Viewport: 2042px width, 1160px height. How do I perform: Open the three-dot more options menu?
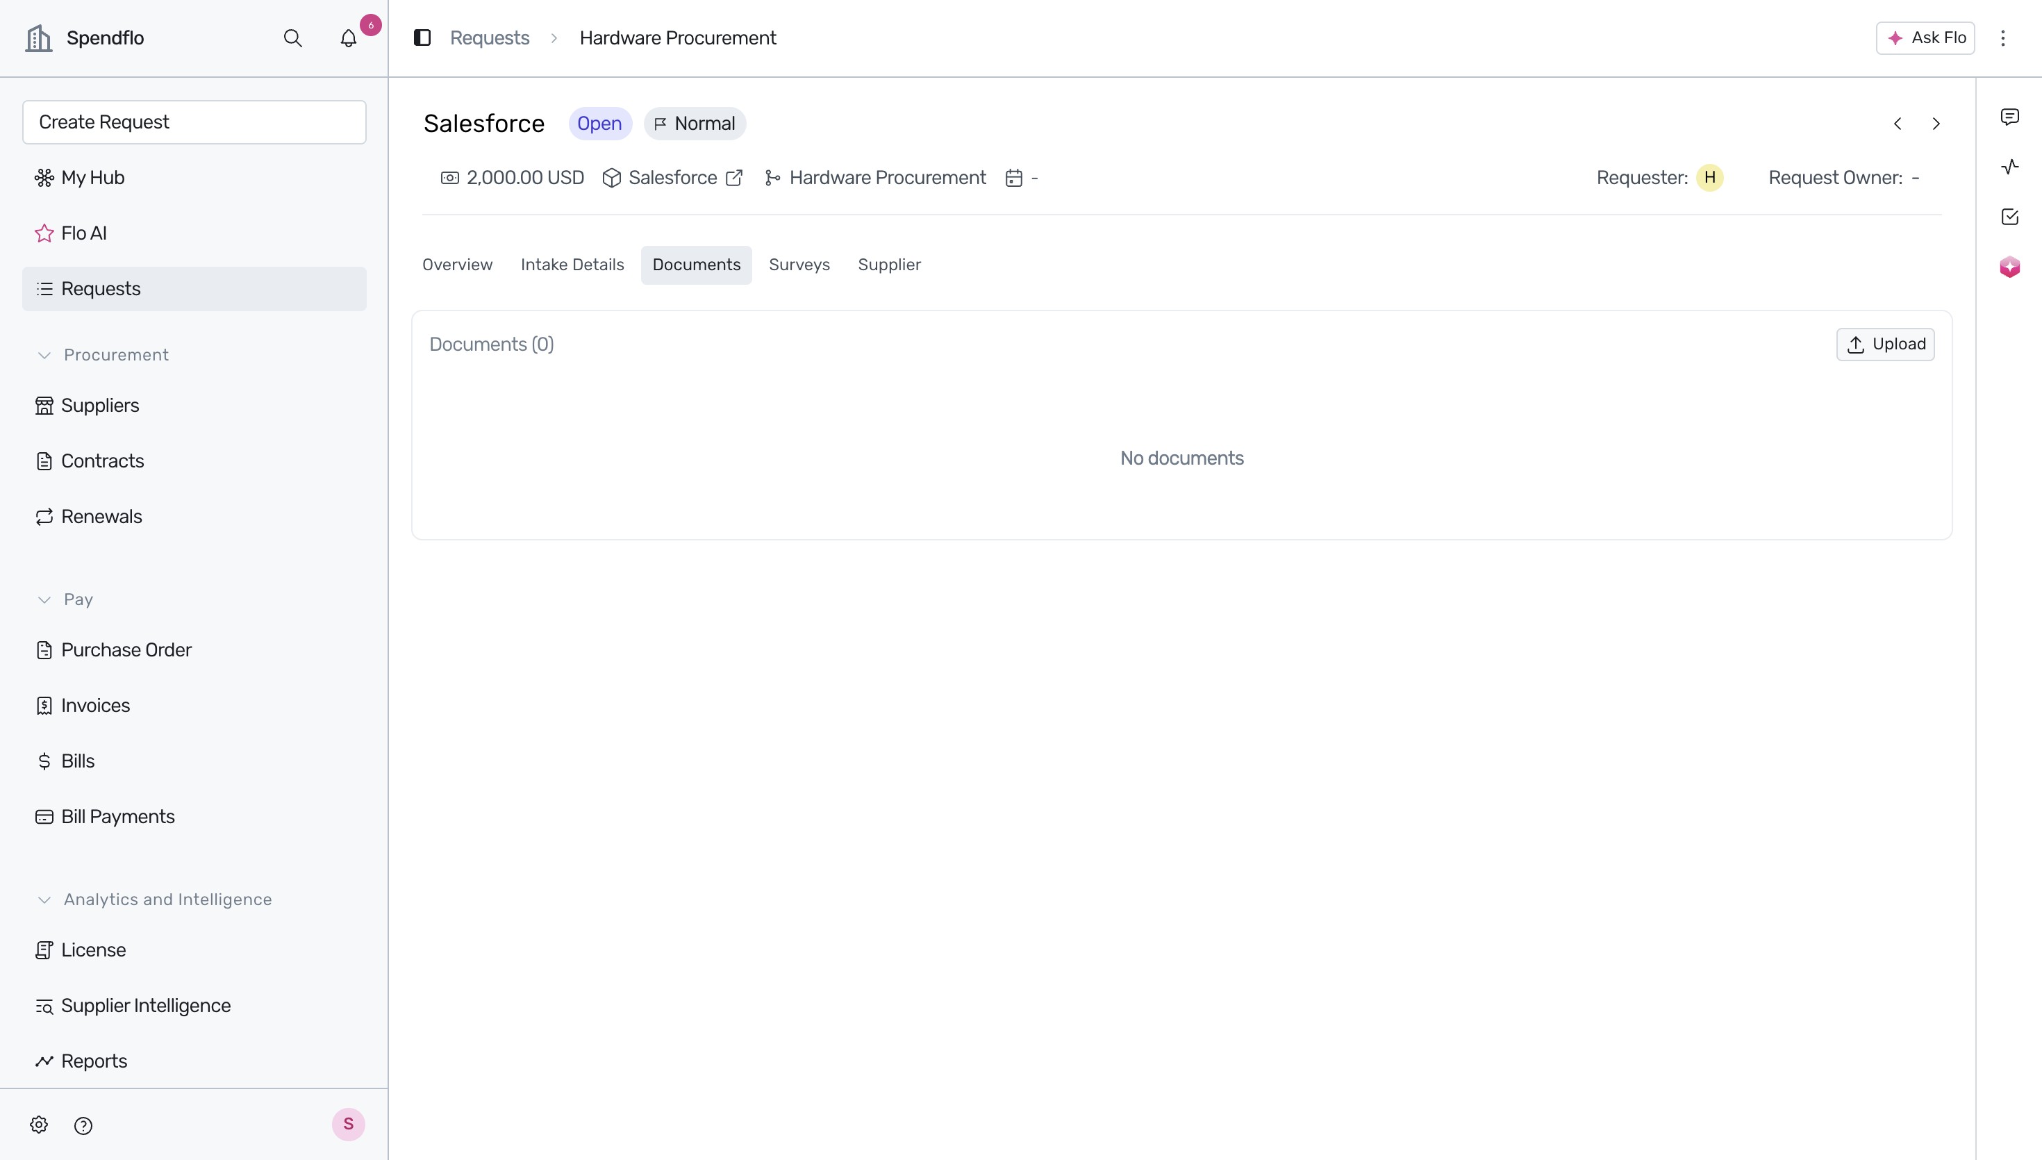point(2003,38)
